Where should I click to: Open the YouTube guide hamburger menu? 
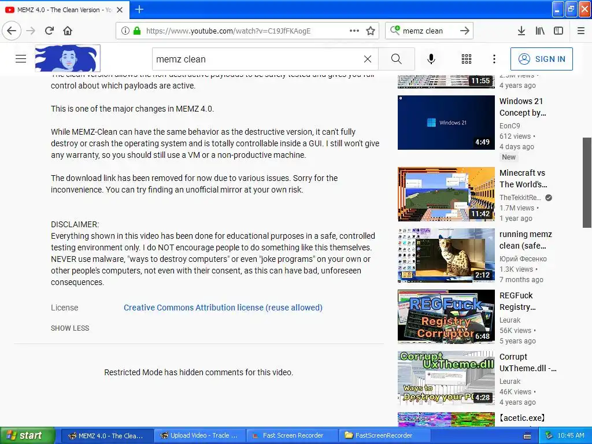21,59
